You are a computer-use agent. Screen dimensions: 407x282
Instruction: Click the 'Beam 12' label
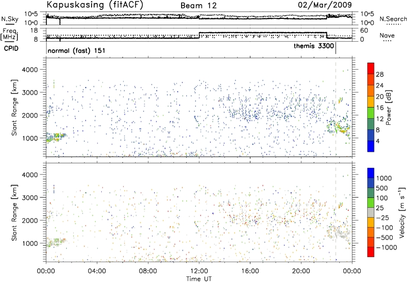[198, 6]
